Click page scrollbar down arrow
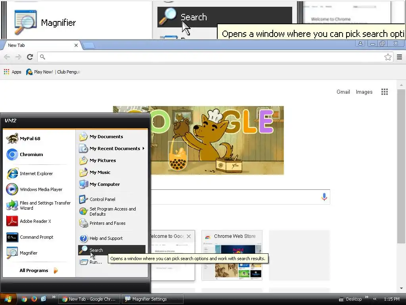Image resolution: width=406 pixels, height=305 pixels. click(401, 288)
